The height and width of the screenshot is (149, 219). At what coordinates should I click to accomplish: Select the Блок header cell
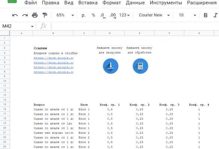pyautogui.click(x=84, y=105)
